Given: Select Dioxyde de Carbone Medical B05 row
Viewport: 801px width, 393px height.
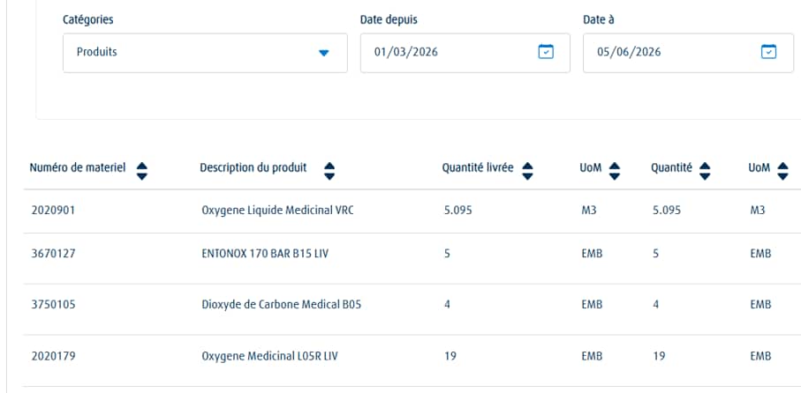Looking at the screenshot, I should (412, 309).
